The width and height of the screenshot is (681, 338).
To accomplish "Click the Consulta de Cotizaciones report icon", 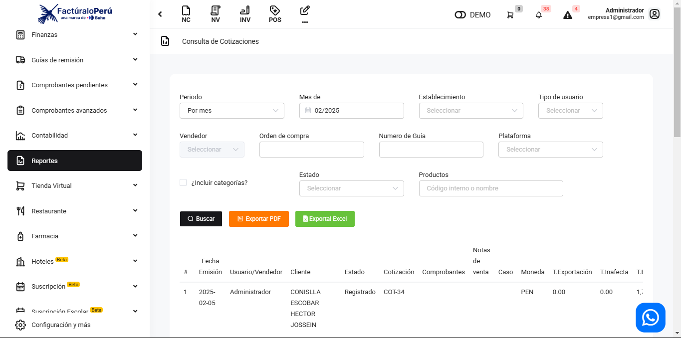I will pyautogui.click(x=165, y=41).
